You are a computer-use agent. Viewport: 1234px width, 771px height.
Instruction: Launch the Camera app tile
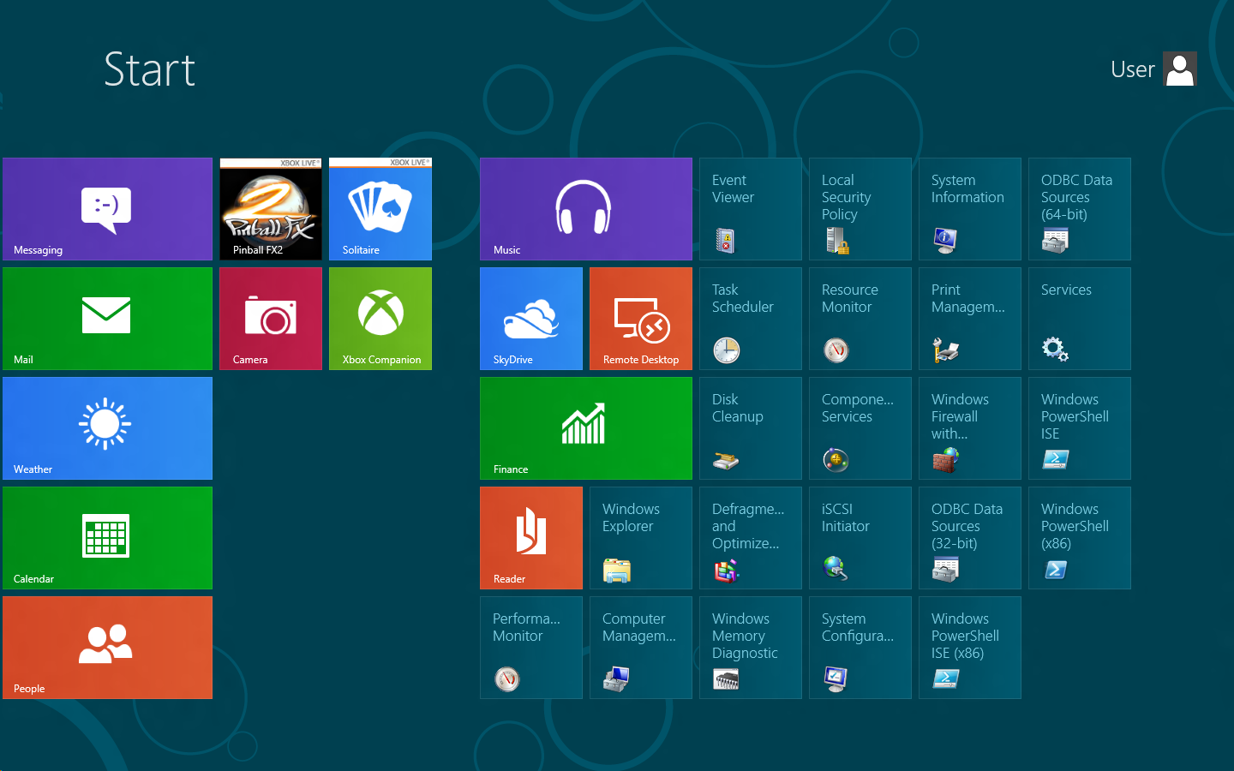point(271,319)
